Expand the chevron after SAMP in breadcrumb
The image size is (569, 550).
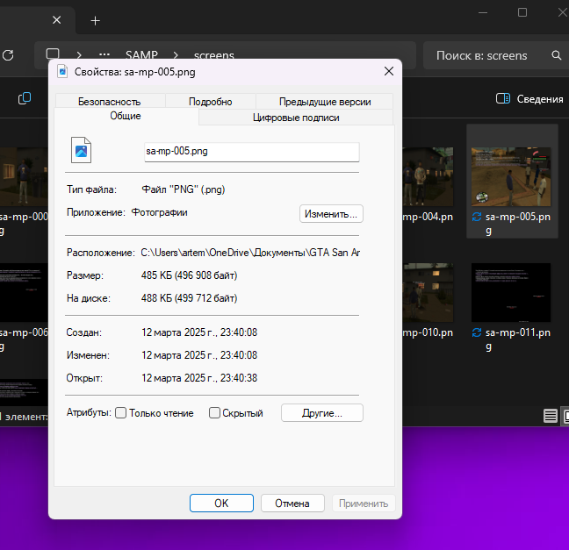[x=176, y=55]
